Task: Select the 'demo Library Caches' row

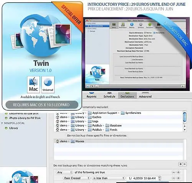Action: click(118, 117)
